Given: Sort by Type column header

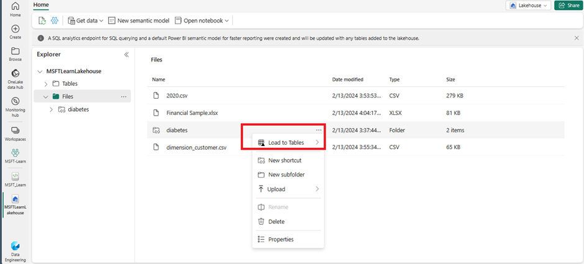Looking at the screenshot, I should pyautogui.click(x=394, y=80).
